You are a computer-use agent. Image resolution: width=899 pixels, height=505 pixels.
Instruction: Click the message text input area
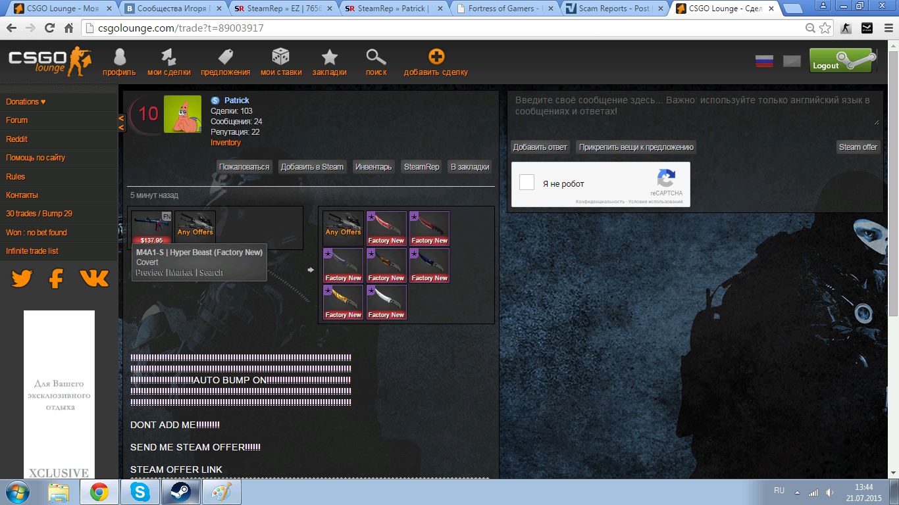tap(694, 108)
